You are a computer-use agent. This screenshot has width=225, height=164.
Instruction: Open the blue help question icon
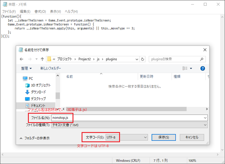[202, 69]
